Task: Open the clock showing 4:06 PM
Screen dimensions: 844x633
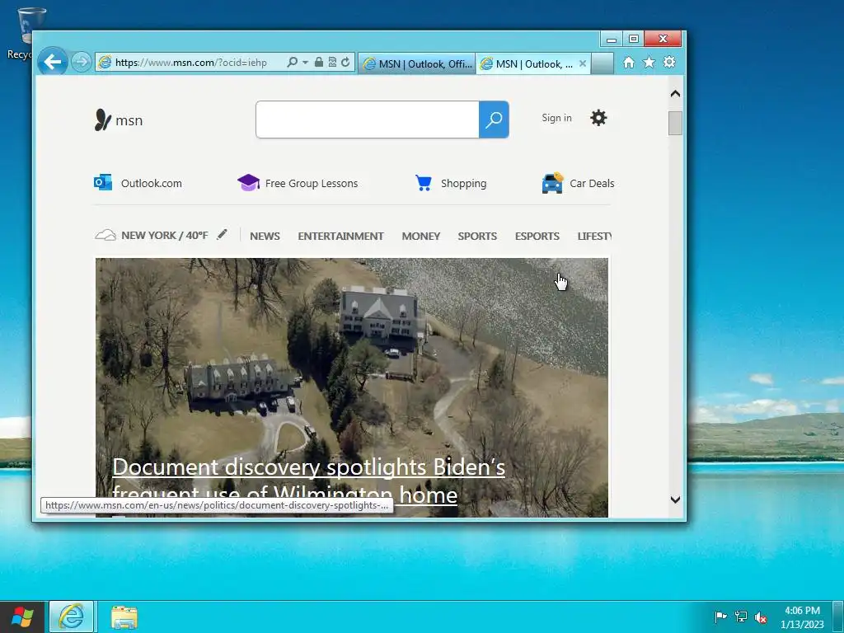Action: tap(802, 617)
